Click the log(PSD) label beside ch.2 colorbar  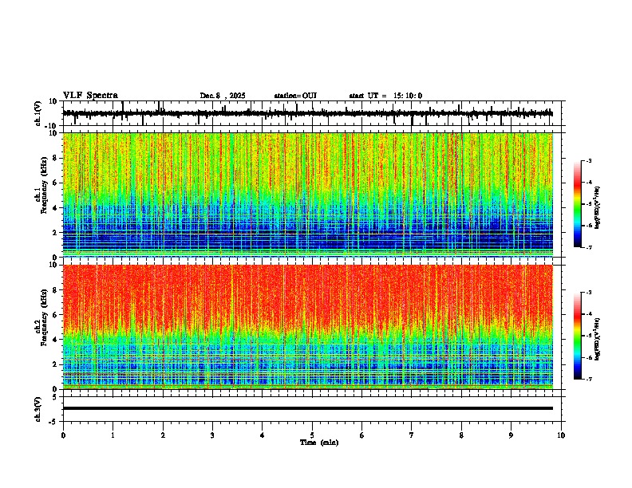pos(597,339)
